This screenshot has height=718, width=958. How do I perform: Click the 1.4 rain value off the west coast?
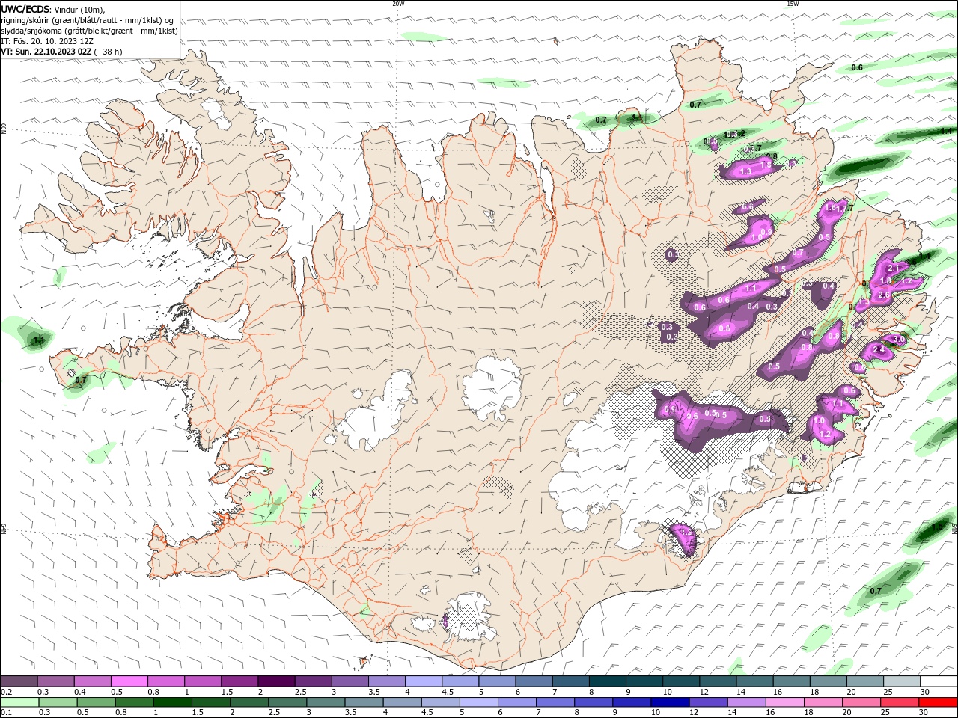(x=40, y=340)
